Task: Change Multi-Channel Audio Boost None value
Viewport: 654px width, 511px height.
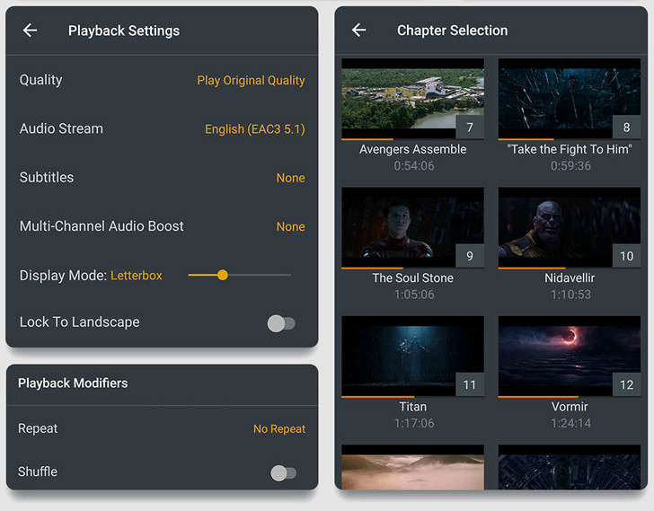Action: point(291,226)
